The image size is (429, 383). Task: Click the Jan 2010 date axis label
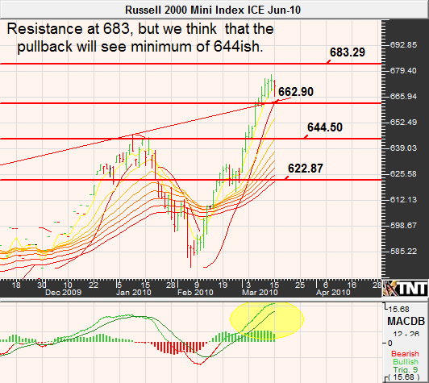(x=134, y=293)
